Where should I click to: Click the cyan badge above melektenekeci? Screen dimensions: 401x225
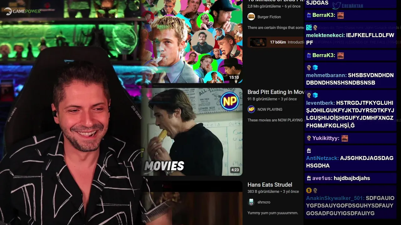309,27
